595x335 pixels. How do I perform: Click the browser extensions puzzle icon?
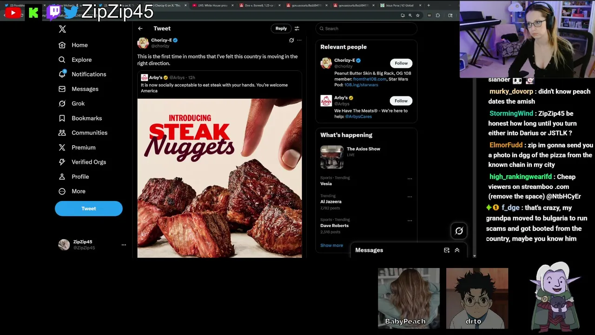437,15
